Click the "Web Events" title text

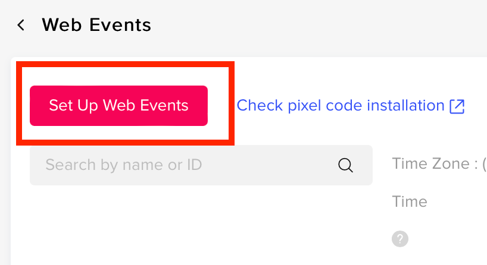96,25
